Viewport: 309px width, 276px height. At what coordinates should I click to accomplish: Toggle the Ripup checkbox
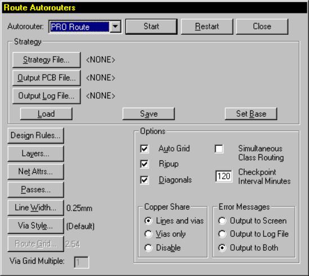(145, 164)
